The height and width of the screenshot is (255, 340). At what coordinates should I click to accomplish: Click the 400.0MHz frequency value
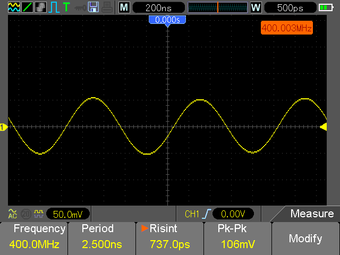[x=34, y=244]
